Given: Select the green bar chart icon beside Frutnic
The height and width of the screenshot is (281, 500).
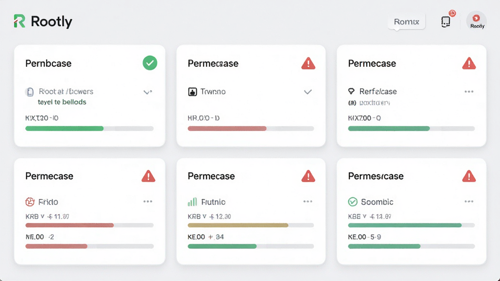Looking at the screenshot, I should pyautogui.click(x=192, y=201).
